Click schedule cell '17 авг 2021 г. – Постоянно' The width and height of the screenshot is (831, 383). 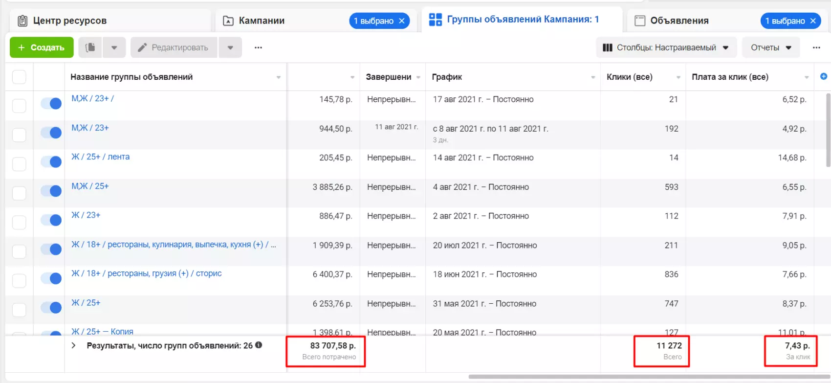[x=483, y=99]
